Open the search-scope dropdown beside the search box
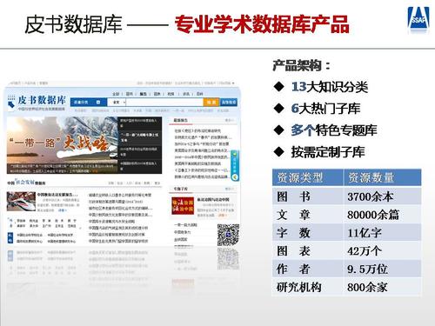 (117, 103)
